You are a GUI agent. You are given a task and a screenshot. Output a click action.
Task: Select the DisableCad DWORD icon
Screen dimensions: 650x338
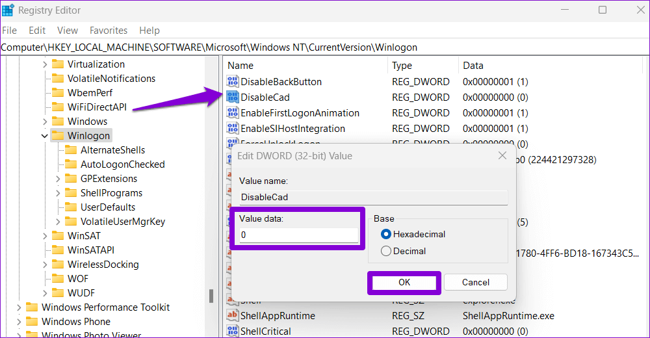click(x=233, y=97)
